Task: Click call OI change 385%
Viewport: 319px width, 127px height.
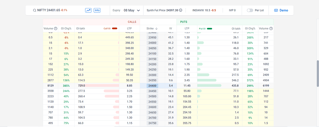Action: coord(66,86)
